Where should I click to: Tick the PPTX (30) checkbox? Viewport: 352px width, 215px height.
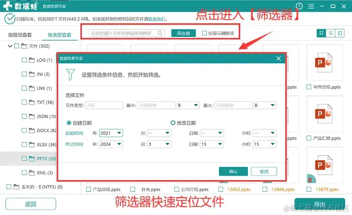[x=24, y=159]
